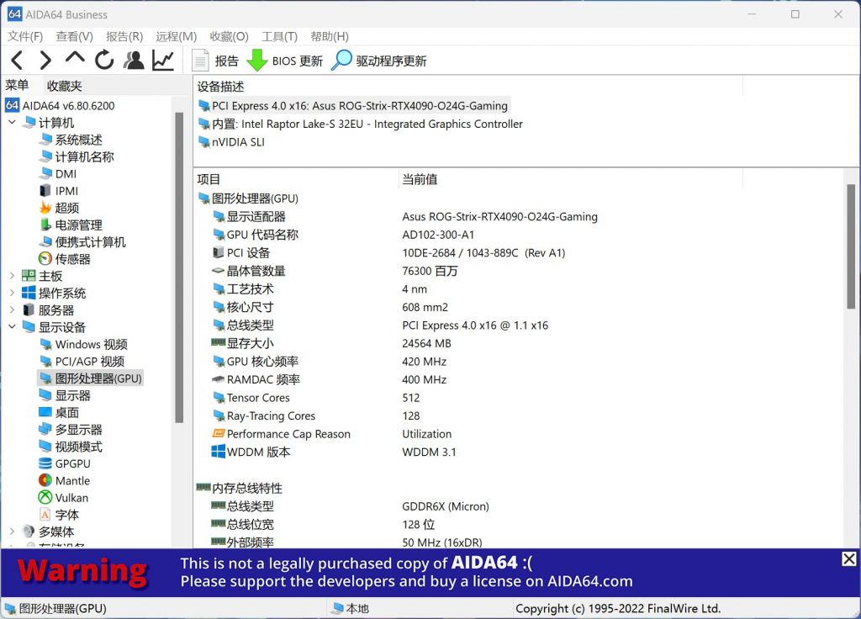Expand the 主板 tree node
The height and width of the screenshot is (619, 861).
(12, 275)
